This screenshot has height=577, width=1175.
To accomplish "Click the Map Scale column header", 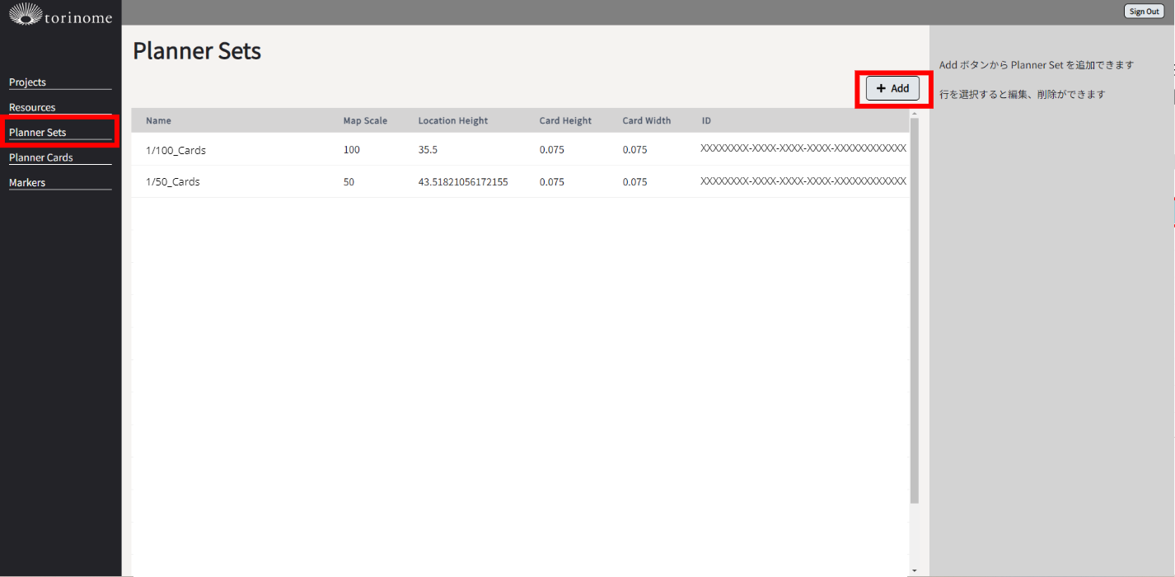I will click(x=365, y=121).
